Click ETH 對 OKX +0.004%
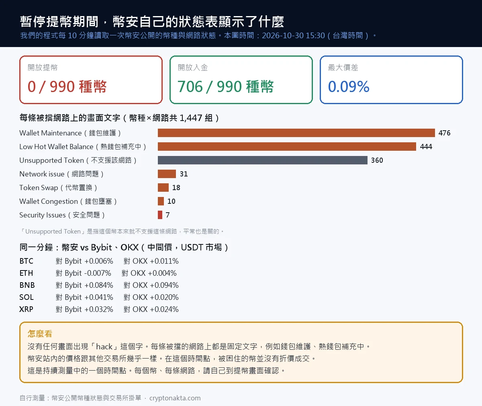 click(x=149, y=273)
